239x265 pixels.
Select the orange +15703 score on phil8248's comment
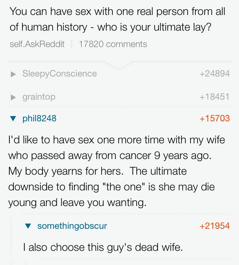click(214, 118)
